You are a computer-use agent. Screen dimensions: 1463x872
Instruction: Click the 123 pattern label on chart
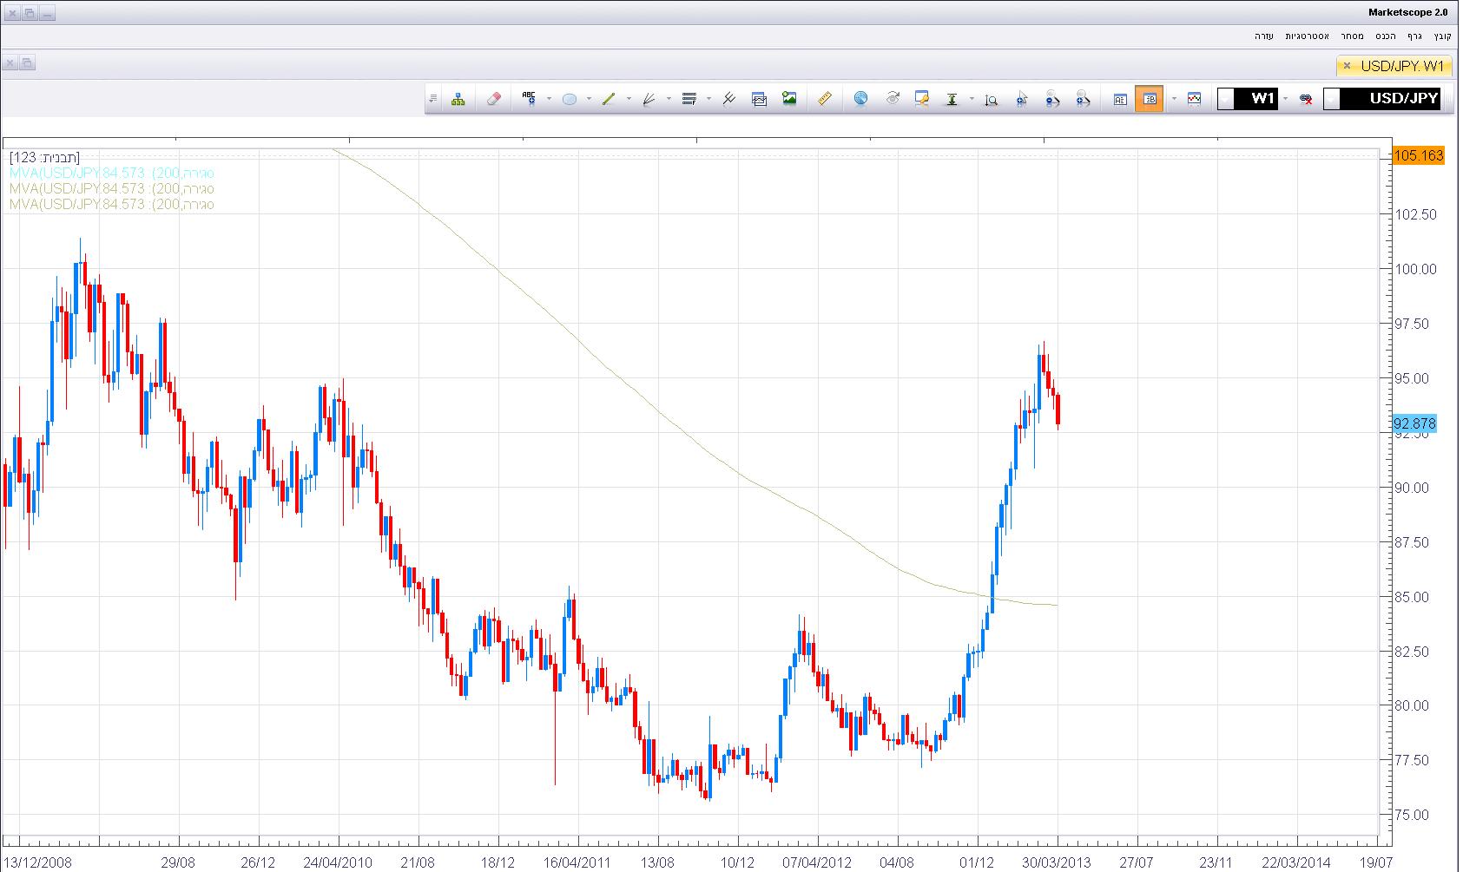pyautogui.click(x=44, y=158)
